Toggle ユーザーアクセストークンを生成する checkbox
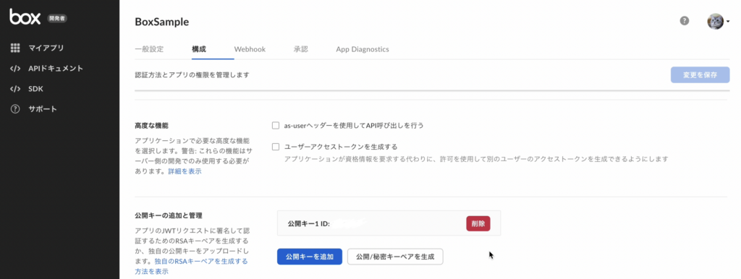Viewport: 741px width, 279px height. coord(276,147)
